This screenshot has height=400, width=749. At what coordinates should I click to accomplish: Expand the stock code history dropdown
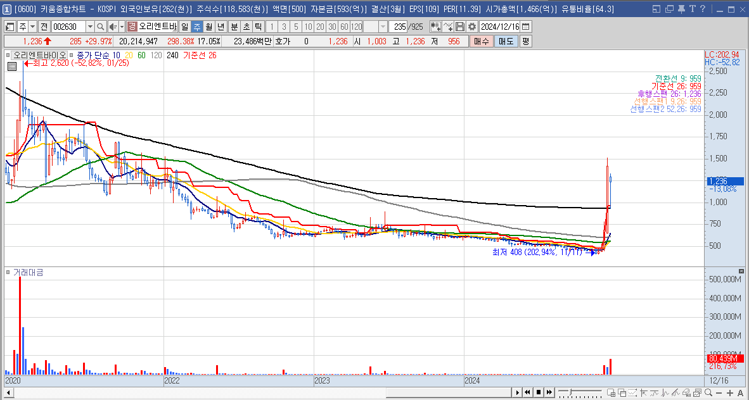point(90,27)
